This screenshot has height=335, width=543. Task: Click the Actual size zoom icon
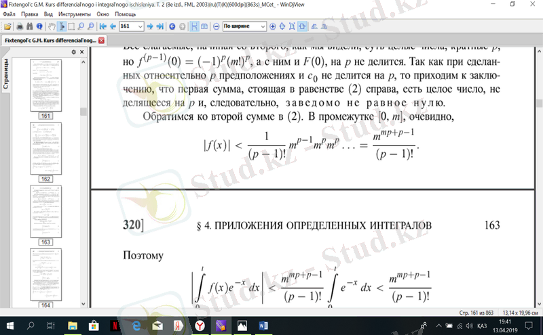(x=292, y=26)
